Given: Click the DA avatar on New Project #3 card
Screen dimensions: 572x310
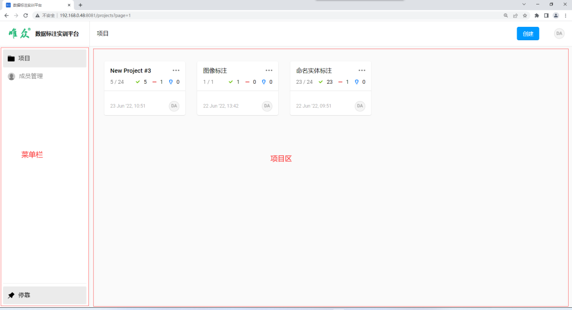Looking at the screenshot, I should click(x=174, y=106).
